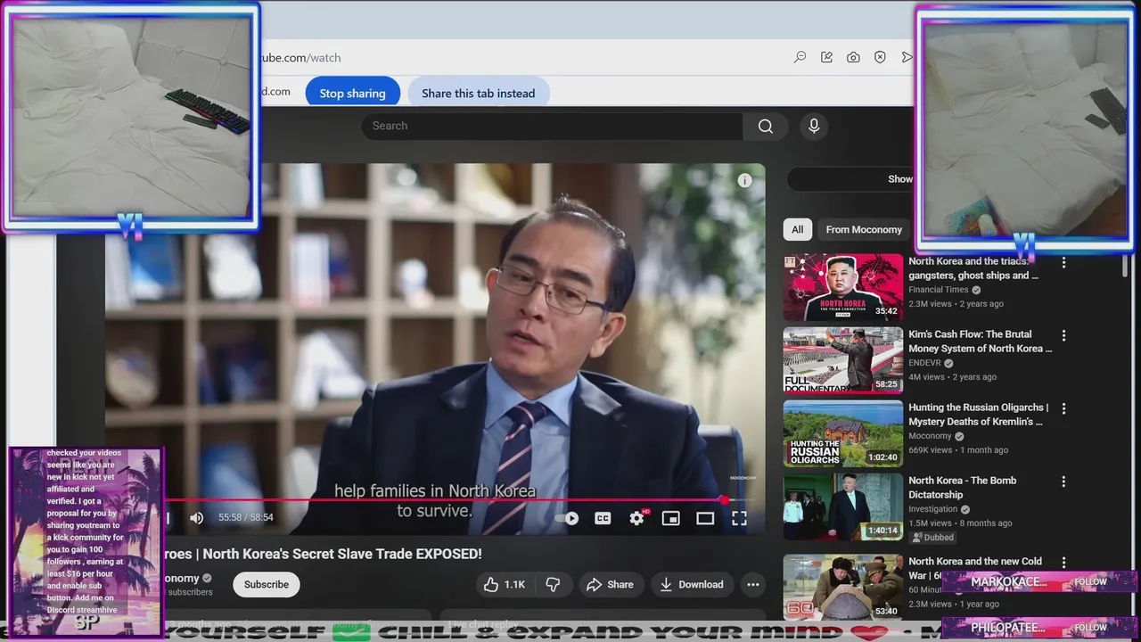Click the browser address bar URL
1141x642 pixels.
[300, 58]
